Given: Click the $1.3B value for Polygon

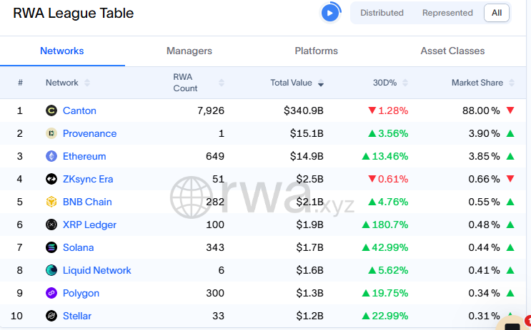Looking at the screenshot, I should 309,293.
